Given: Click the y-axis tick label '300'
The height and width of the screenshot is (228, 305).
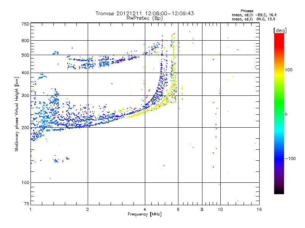Looking at the screenshot, I should (x=25, y=96).
